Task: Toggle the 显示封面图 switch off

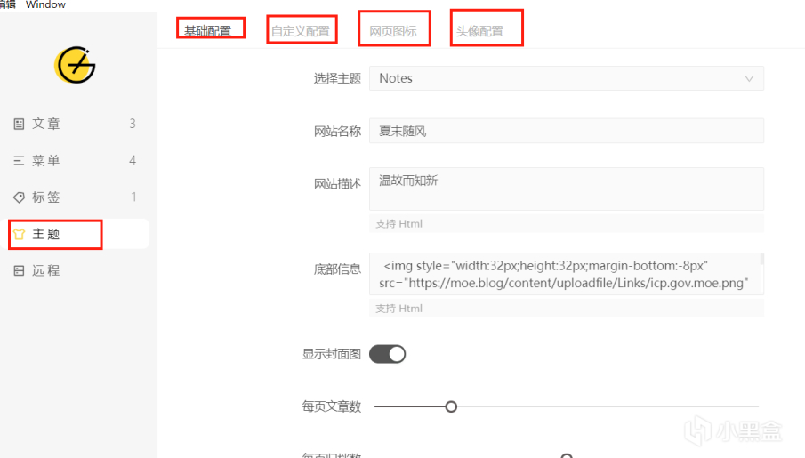Action: (x=387, y=354)
